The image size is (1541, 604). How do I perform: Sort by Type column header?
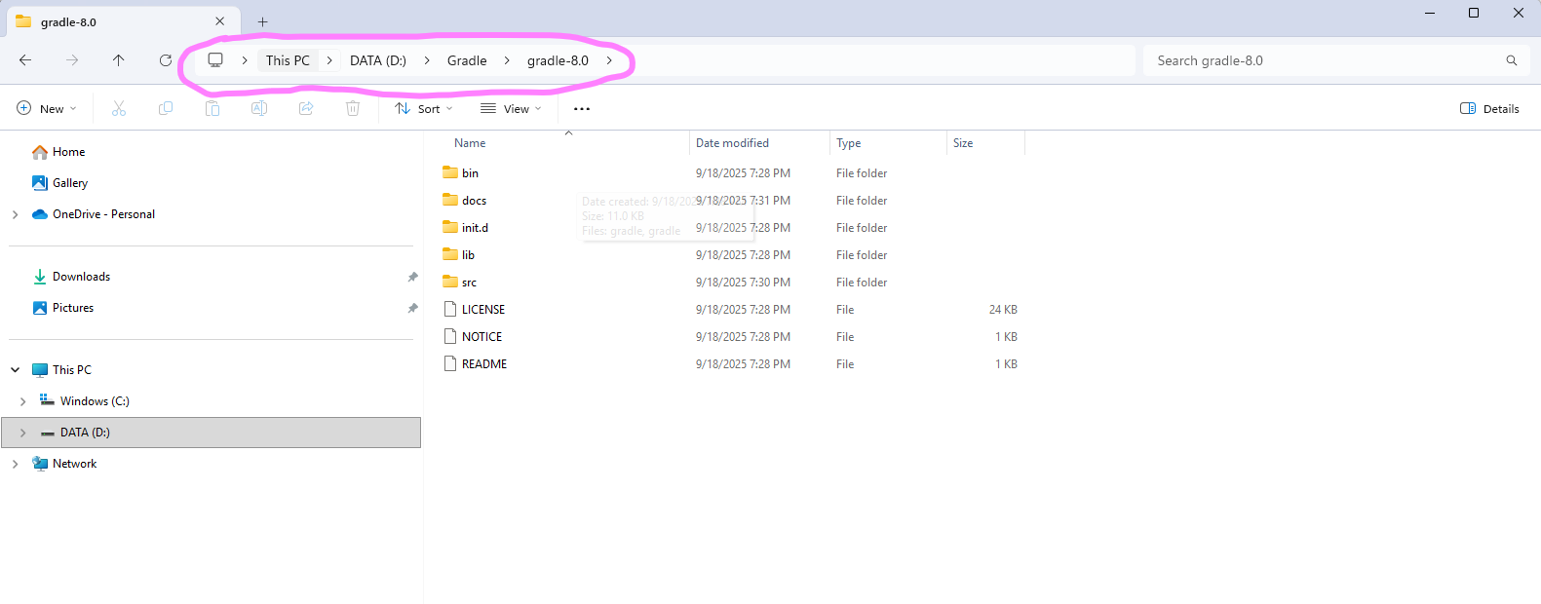848,143
